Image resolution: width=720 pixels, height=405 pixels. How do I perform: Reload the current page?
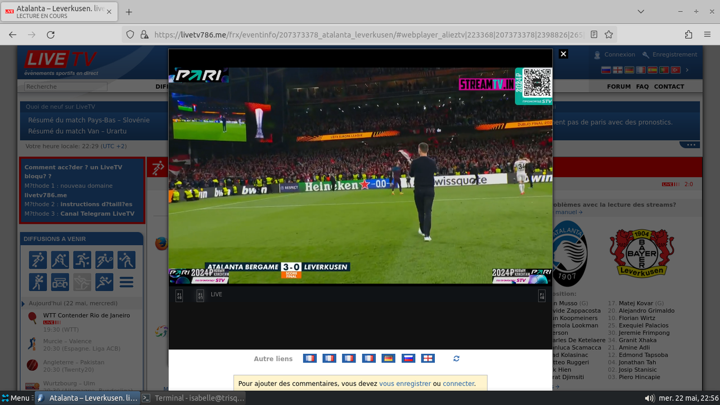(51, 34)
